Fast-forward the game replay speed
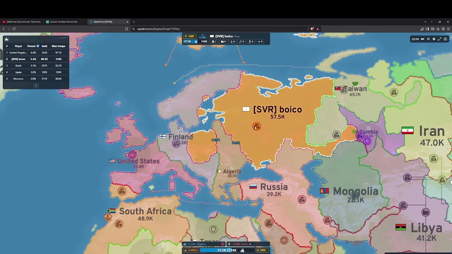 click(422, 39)
